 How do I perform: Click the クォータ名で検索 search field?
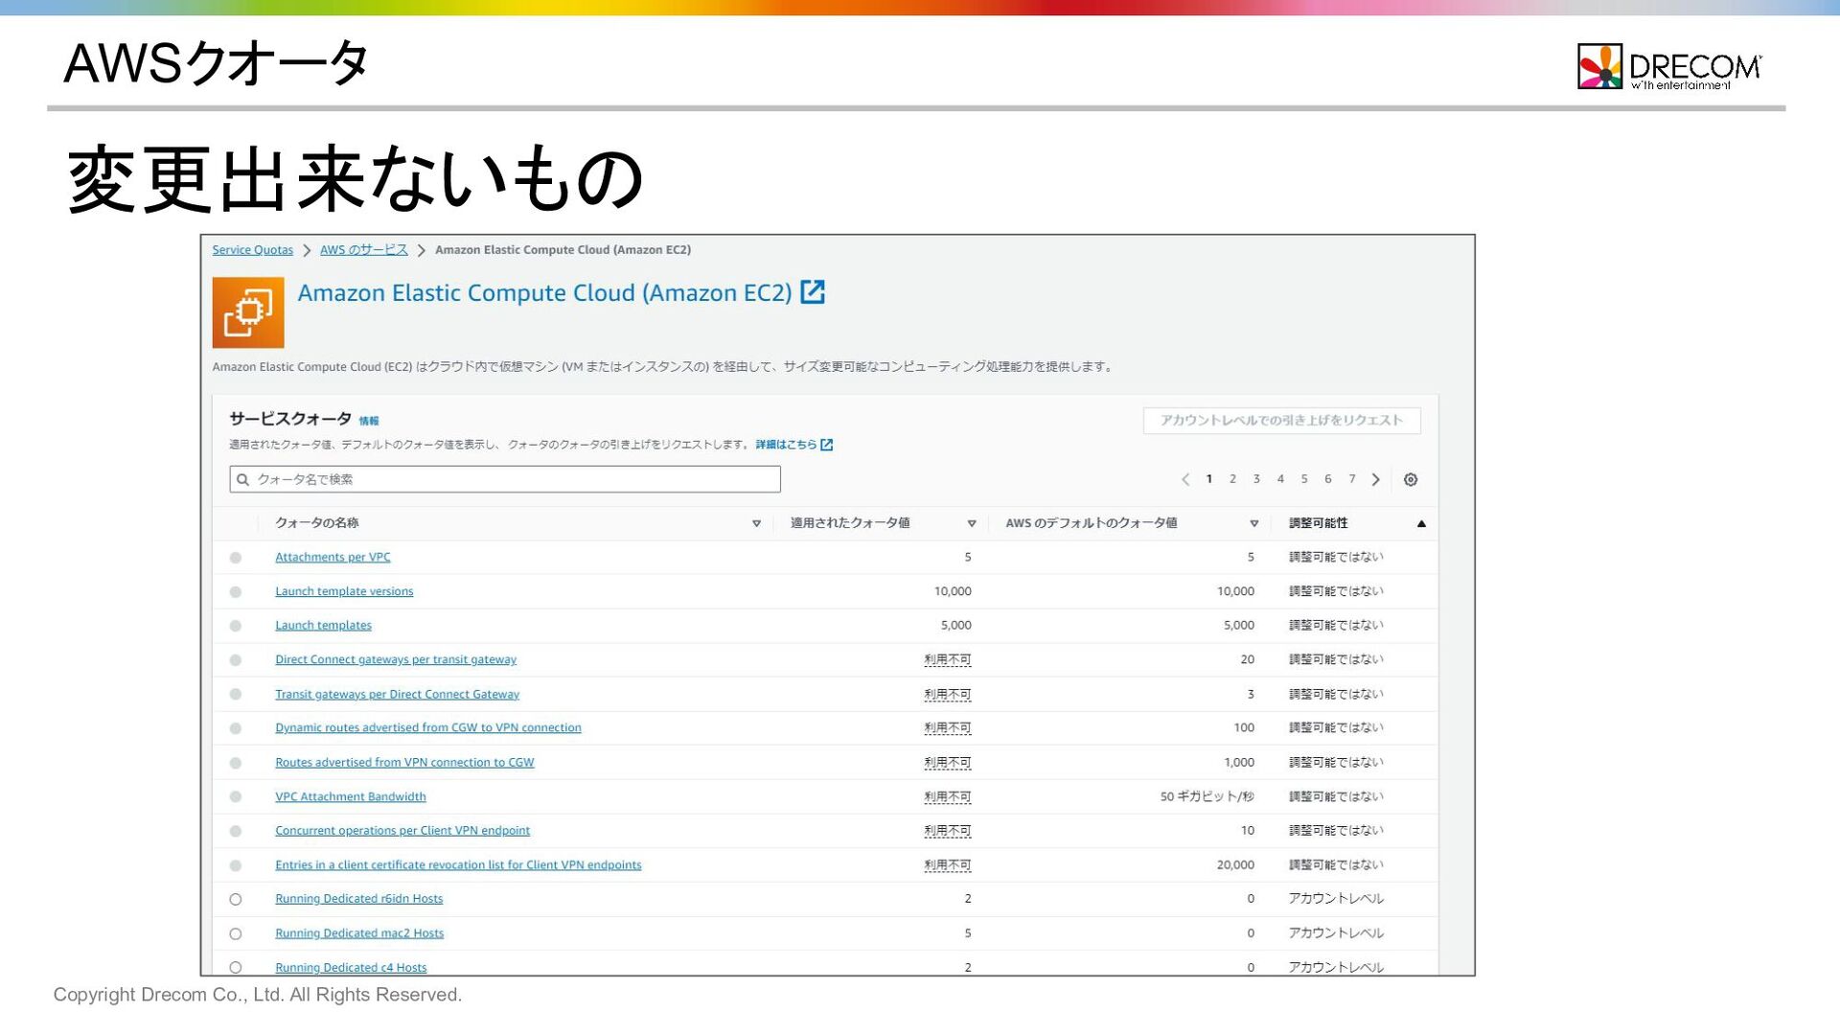click(x=505, y=479)
